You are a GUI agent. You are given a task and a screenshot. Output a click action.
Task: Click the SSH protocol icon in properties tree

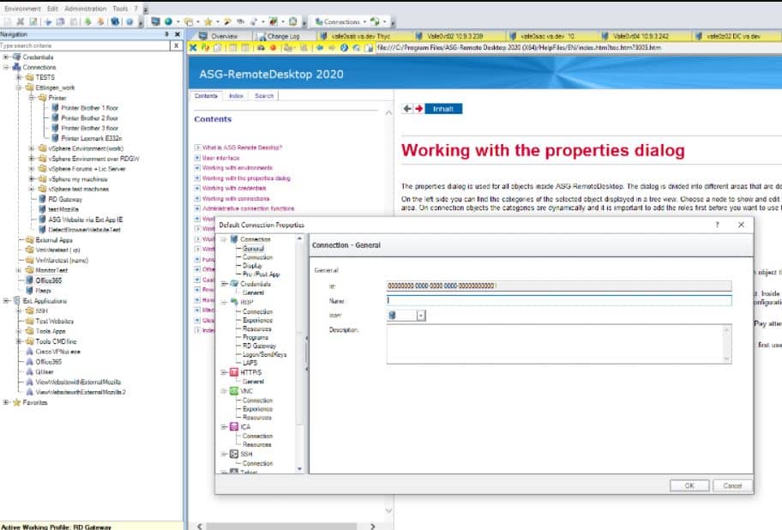pos(234,454)
